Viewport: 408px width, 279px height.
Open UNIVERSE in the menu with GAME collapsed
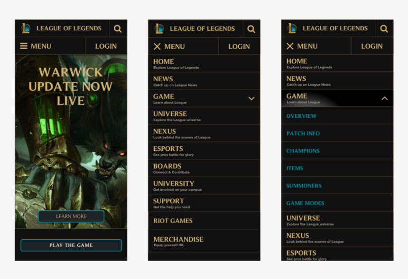pos(204,116)
